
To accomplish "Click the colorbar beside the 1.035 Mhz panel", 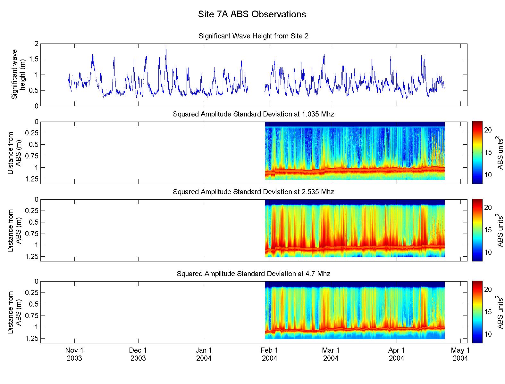I will (477, 153).
